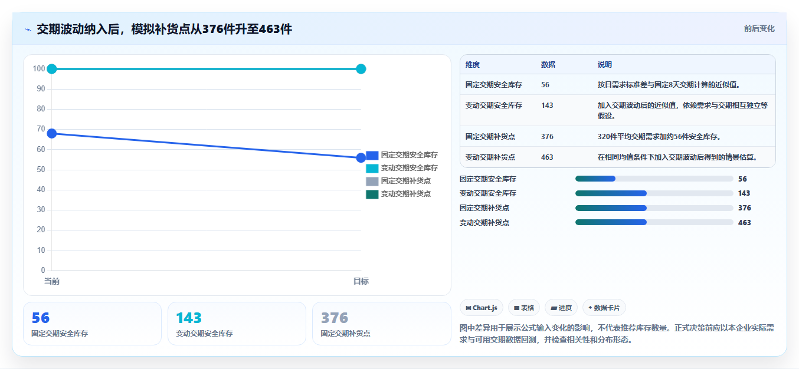The height and width of the screenshot is (369, 799).
Task: Click the 固定交期安全库存 progress bar
Action: 654,179
